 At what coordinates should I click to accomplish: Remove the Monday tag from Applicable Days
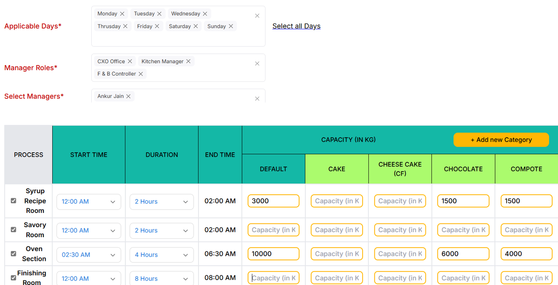[122, 14]
